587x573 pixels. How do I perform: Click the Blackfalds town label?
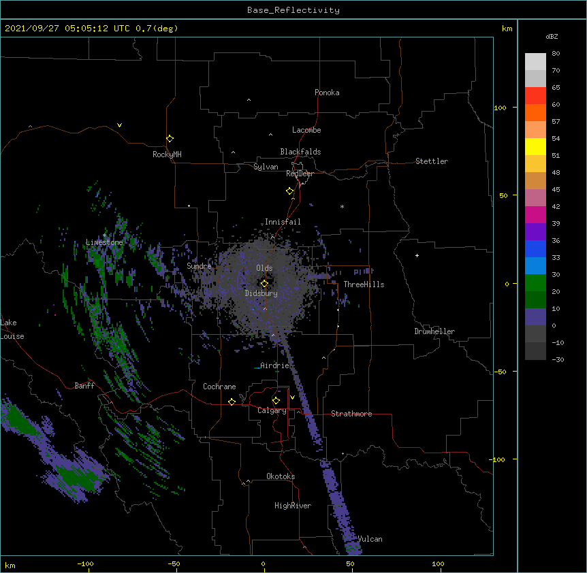click(300, 152)
